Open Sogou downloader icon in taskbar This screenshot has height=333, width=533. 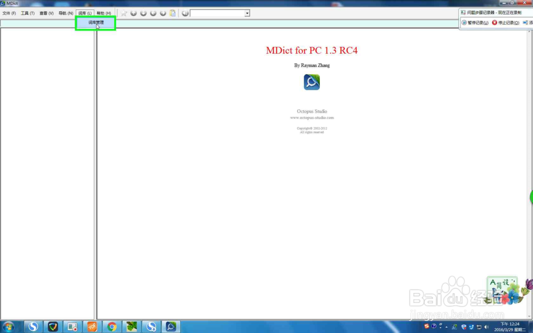tap(151, 327)
